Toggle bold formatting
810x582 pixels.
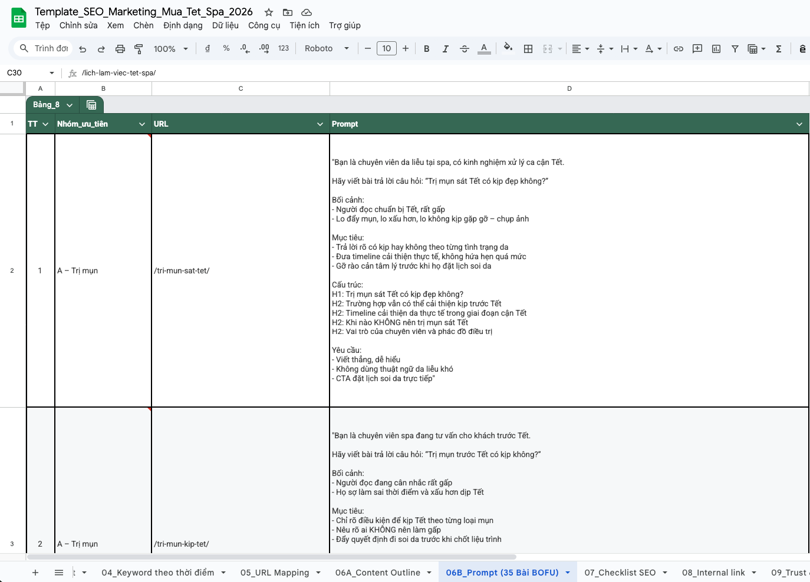[x=427, y=49]
